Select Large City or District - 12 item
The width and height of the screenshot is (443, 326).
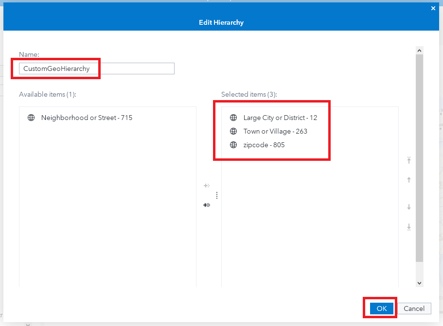click(x=280, y=118)
